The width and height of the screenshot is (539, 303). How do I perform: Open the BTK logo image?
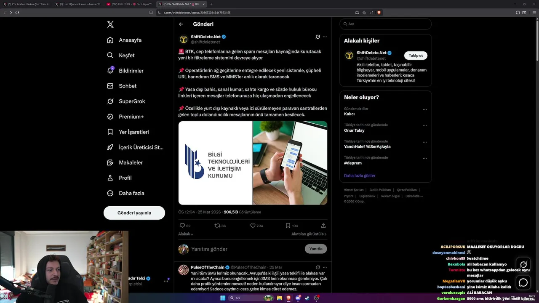[x=215, y=163]
